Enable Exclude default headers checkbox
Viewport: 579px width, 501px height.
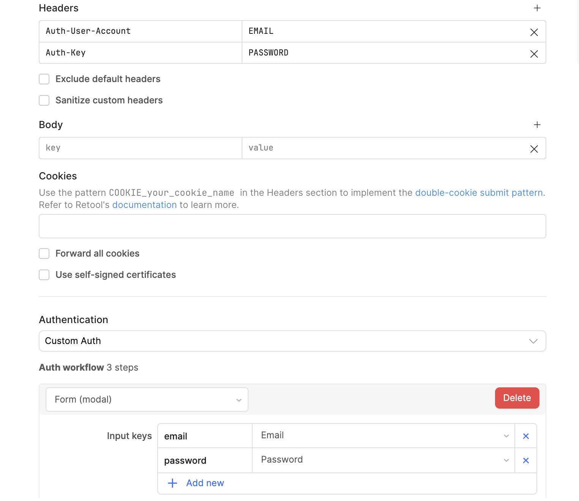(44, 79)
